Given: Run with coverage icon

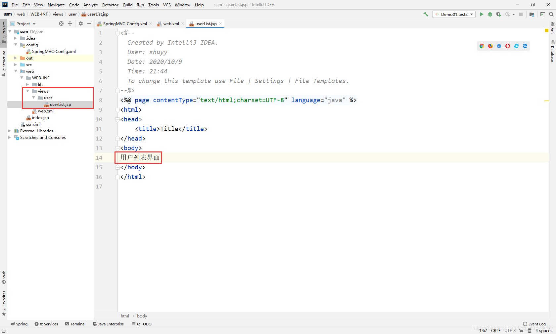Looking at the screenshot, I should [x=498, y=14].
